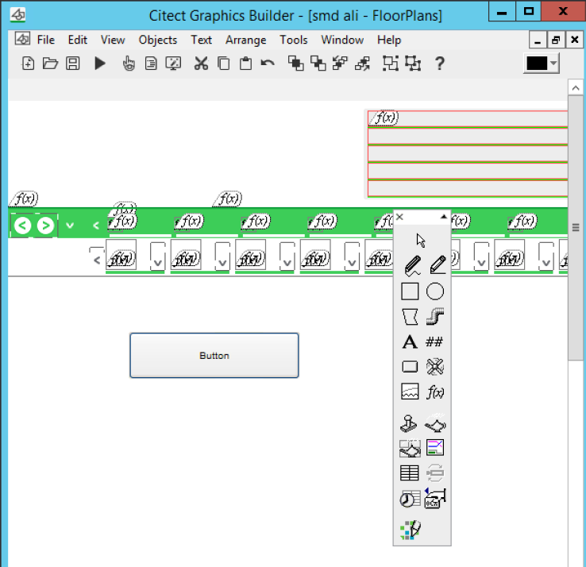Select the clock table tool in toolbox
Screen dimensions: 586x567
tap(410, 499)
